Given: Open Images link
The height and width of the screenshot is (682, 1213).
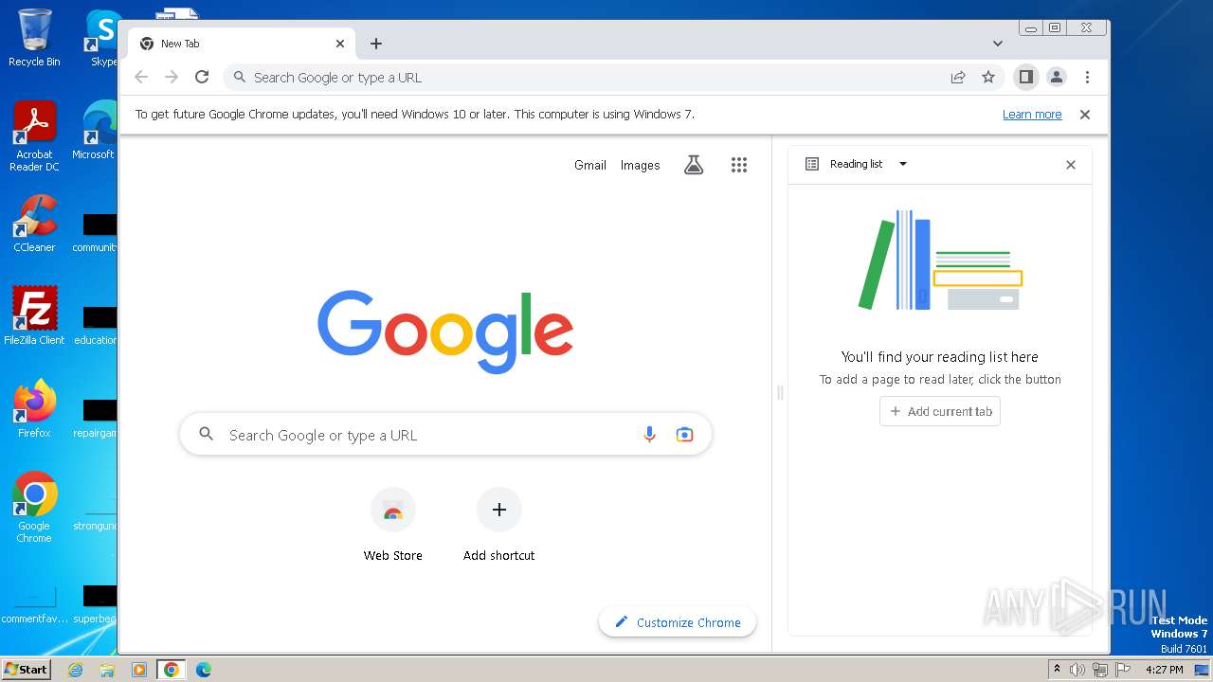Looking at the screenshot, I should coord(641,165).
